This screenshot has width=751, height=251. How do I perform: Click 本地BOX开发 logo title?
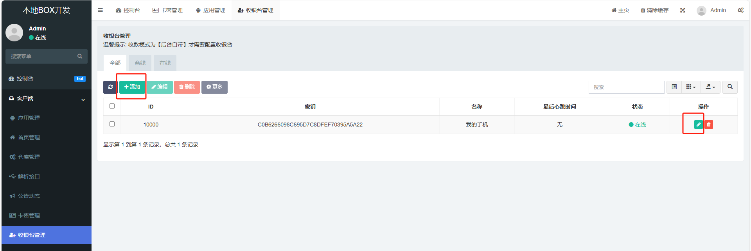pos(46,10)
